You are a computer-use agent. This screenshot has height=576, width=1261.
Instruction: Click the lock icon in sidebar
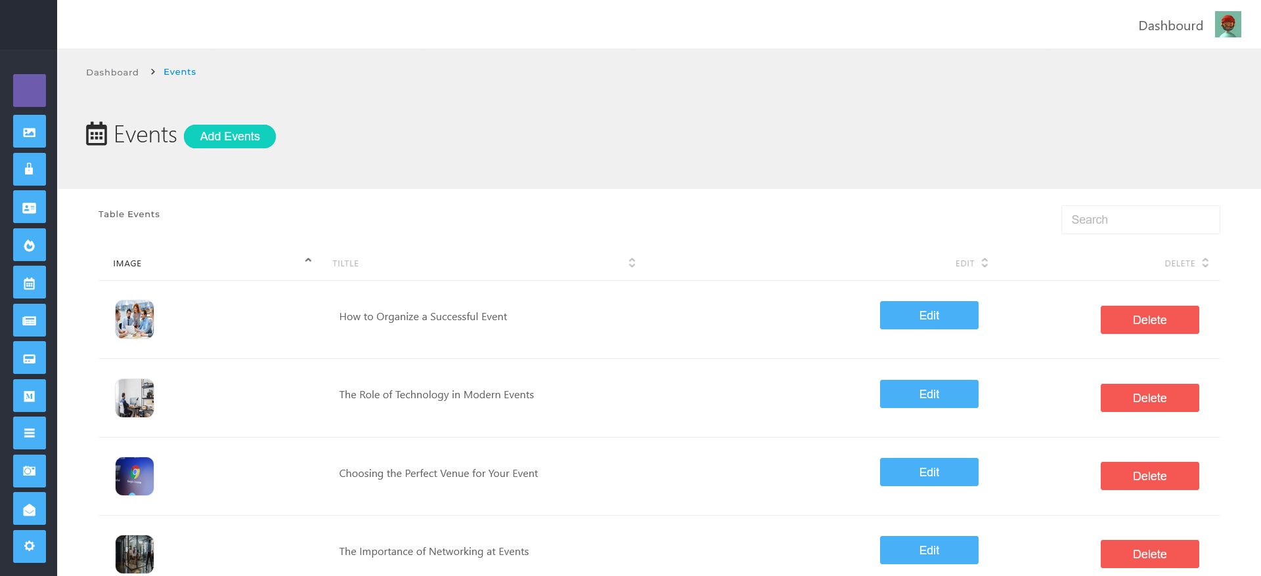(30, 169)
